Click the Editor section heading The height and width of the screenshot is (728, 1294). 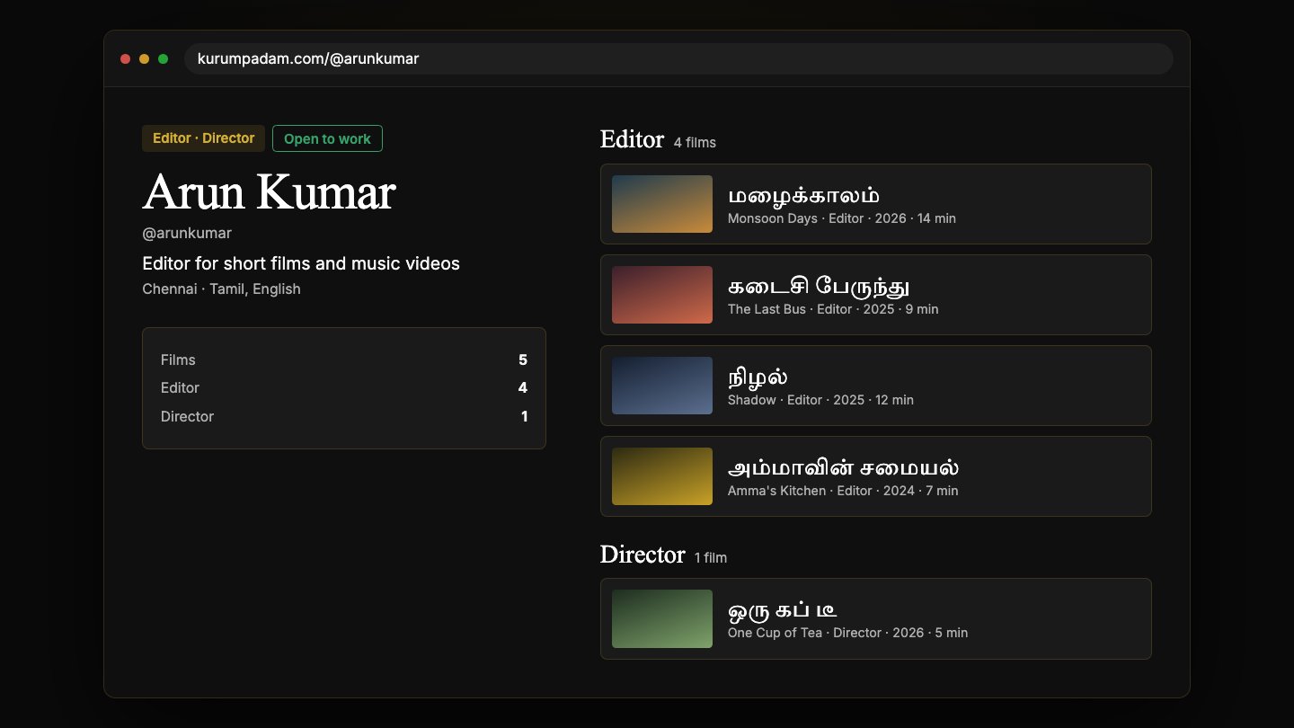click(x=632, y=139)
